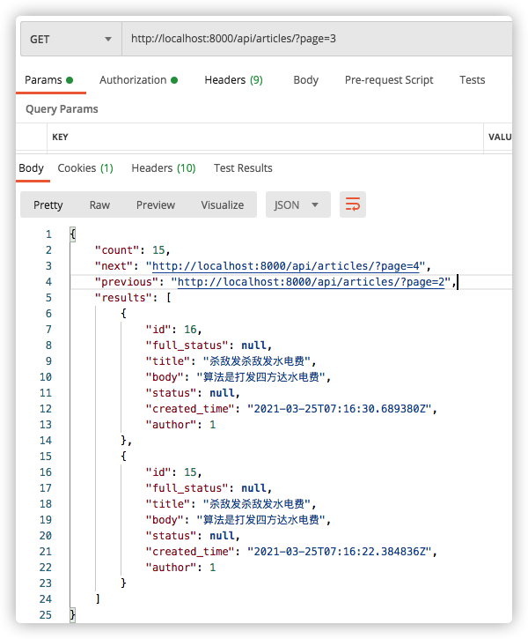
Task: Follow the next page=4 link
Action: tap(286, 266)
